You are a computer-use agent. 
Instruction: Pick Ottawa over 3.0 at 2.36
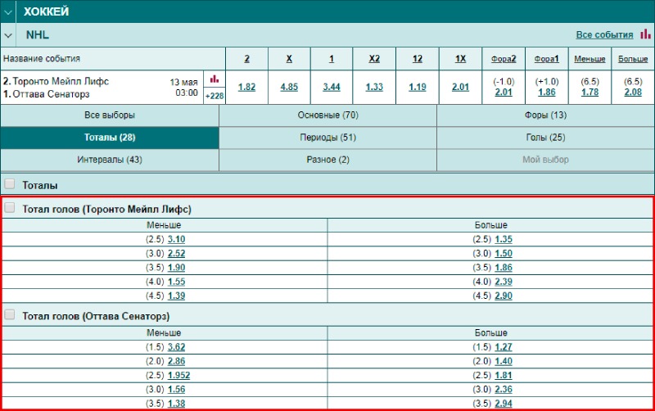[x=504, y=389]
